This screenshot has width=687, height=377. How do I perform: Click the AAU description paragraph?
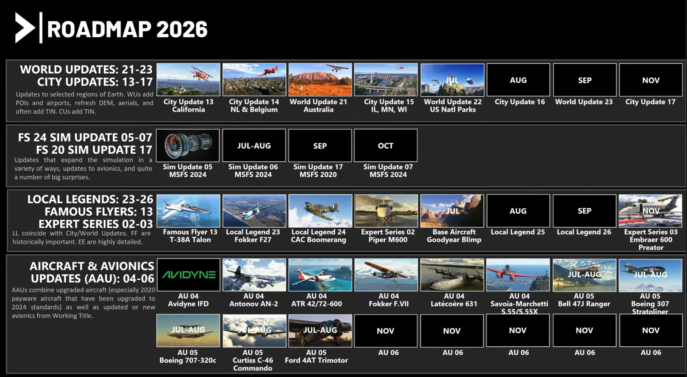coord(83,303)
